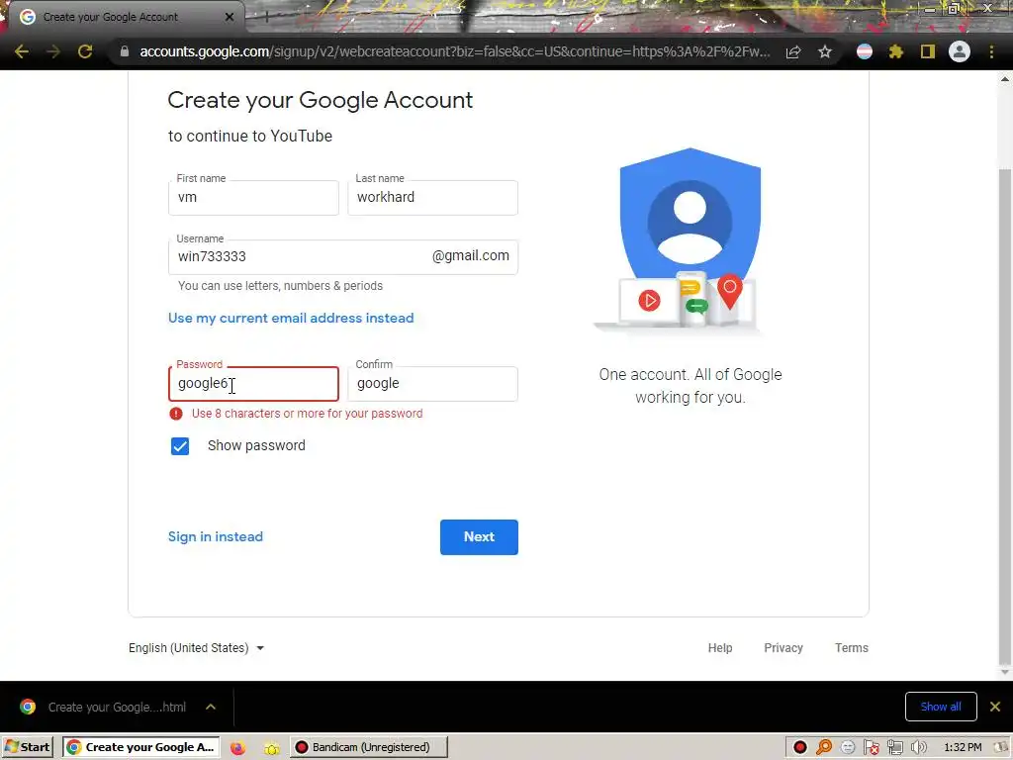Click the network tray icon
The width and height of the screenshot is (1013, 760).
coord(894,748)
